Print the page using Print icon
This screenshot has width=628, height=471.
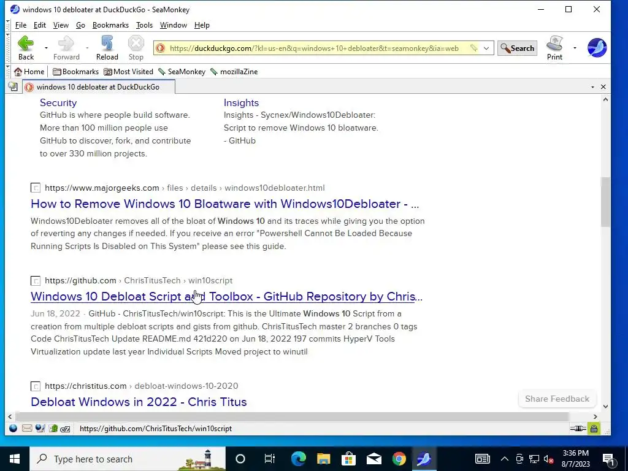pyautogui.click(x=554, y=48)
